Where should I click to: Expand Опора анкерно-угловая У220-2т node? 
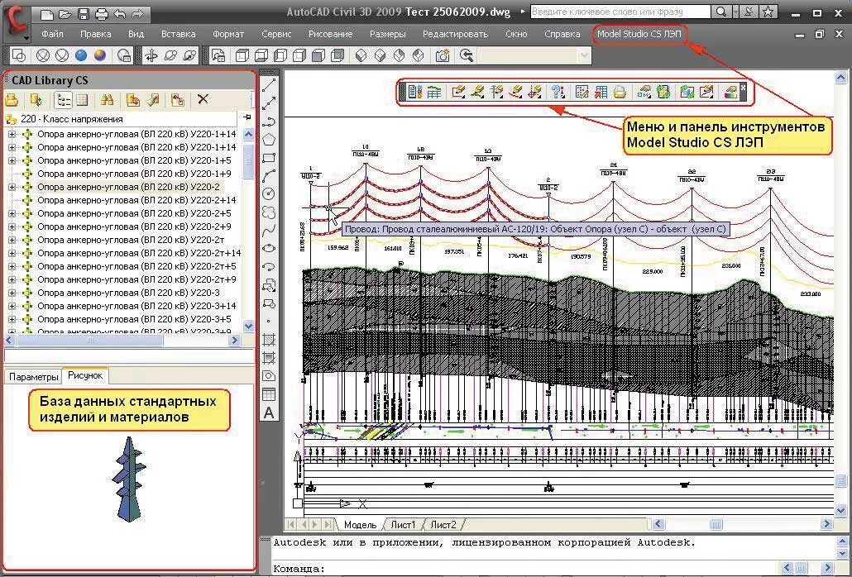(x=12, y=240)
